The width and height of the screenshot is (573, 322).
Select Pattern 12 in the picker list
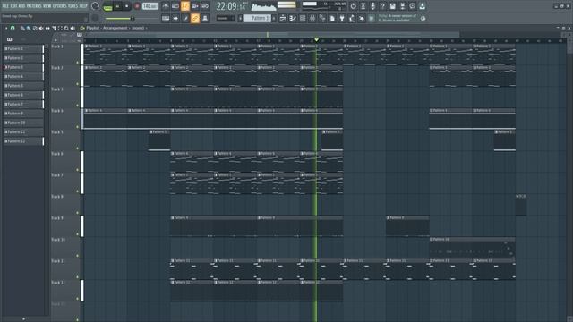23,141
